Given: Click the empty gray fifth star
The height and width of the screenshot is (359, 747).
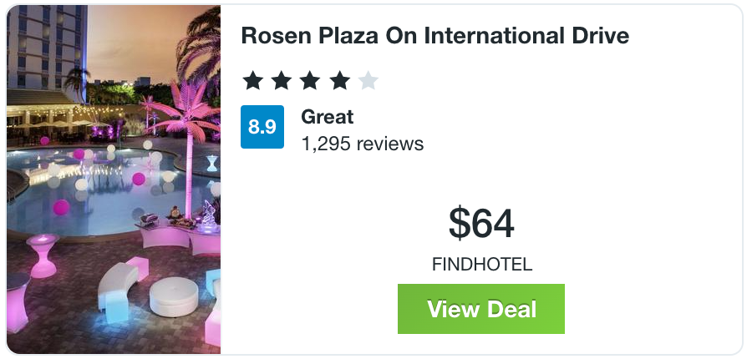Looking at the screenshot, I should click(368, 81).
